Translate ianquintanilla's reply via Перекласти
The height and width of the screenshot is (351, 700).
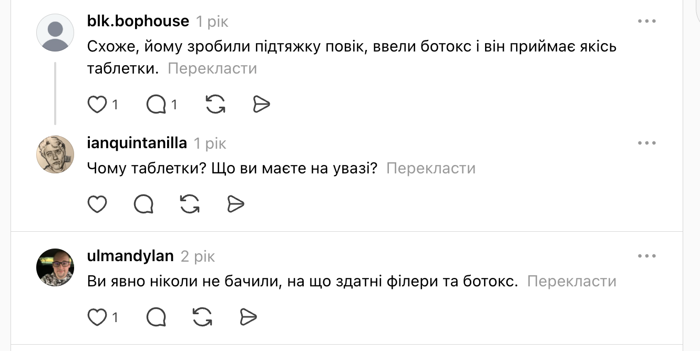tap(431, 168)
